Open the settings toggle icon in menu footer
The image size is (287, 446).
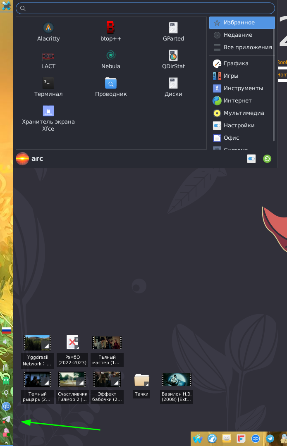251,159
